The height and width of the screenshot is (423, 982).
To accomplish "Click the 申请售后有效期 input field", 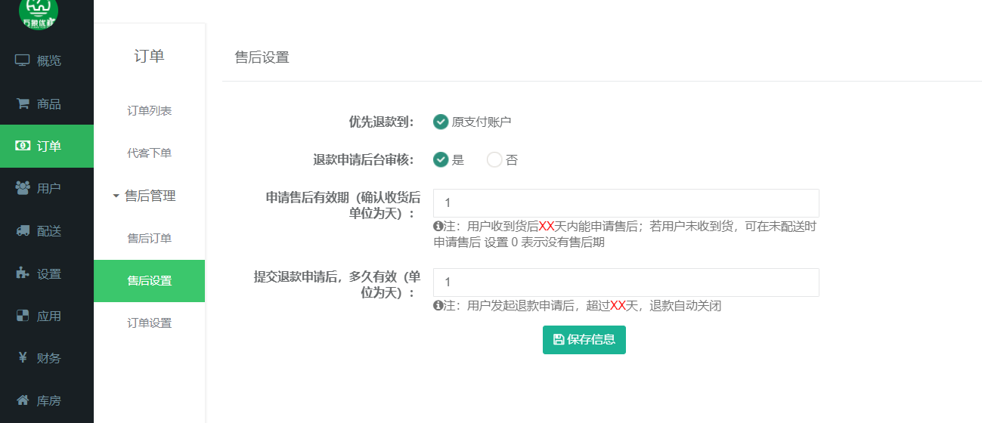I will click(x=625, y=203).
